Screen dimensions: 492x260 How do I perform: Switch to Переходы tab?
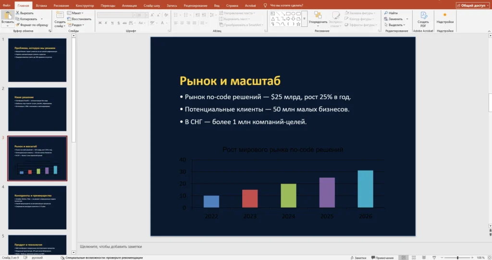[108, 5]
